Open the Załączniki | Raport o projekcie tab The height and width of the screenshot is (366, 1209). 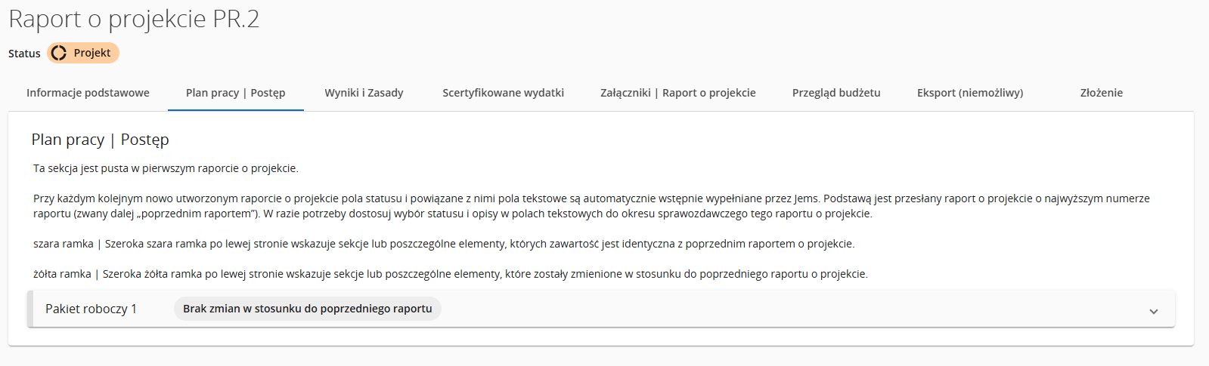tap(678, 93)
